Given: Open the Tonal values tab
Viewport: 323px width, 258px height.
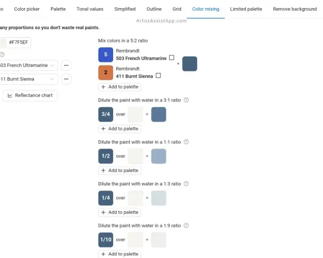Looking at the screenshot, I should point(90,9).
